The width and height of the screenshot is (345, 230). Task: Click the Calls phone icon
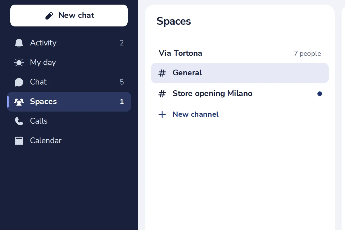[x=19, y=121]
